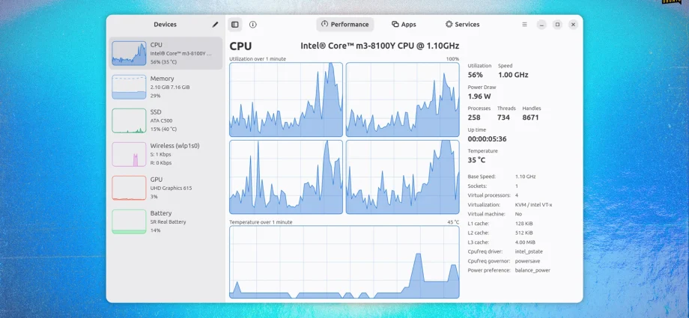This screenshot has height=318, width=689.
Task: Click the Wireless mini graph thumbnail
Action: click(129, 154)
